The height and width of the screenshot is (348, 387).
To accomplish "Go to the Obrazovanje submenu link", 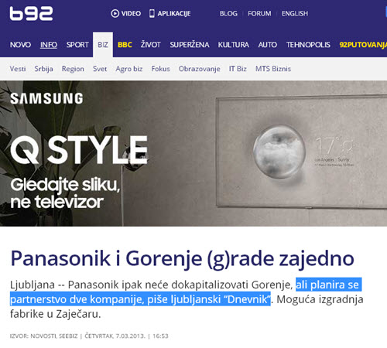I will pos(200,69).
